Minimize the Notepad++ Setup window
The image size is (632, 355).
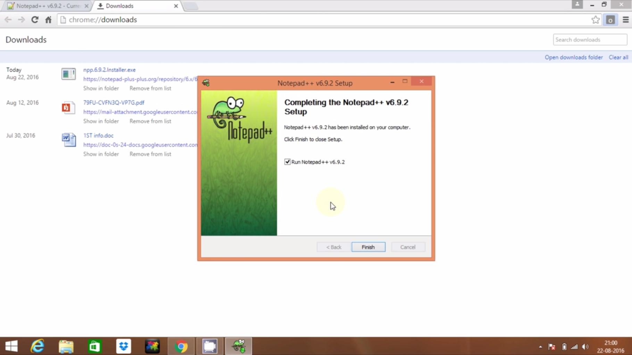pyautogui.click(x=392, y=82)
